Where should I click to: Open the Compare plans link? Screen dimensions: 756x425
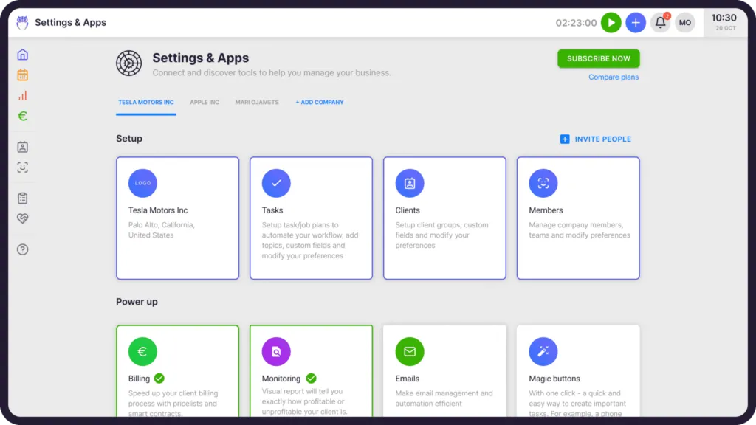(614, 77)
